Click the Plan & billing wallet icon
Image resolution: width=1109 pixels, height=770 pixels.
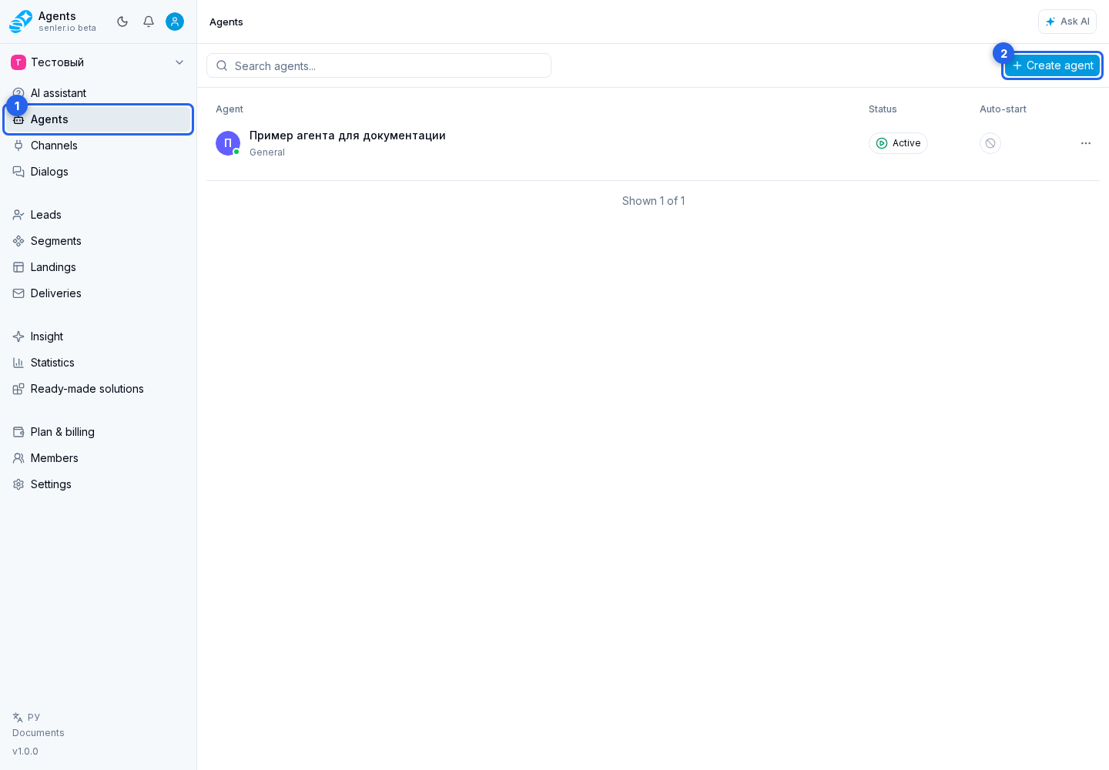(18, 432)
